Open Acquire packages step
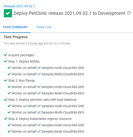133x137 pixels. tap(21, 55)
